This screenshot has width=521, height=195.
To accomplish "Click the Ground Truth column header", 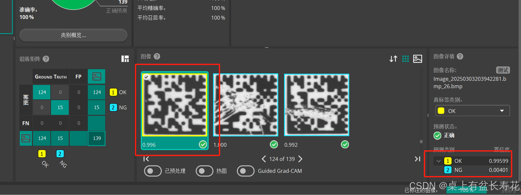I will pyautogui.click(x=51, y=77).
